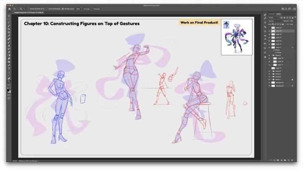The width and height of the screenshot is (303, 170).
Task: Collapse the Group 9 folder arrow
Action: click(x=272, y=55)
